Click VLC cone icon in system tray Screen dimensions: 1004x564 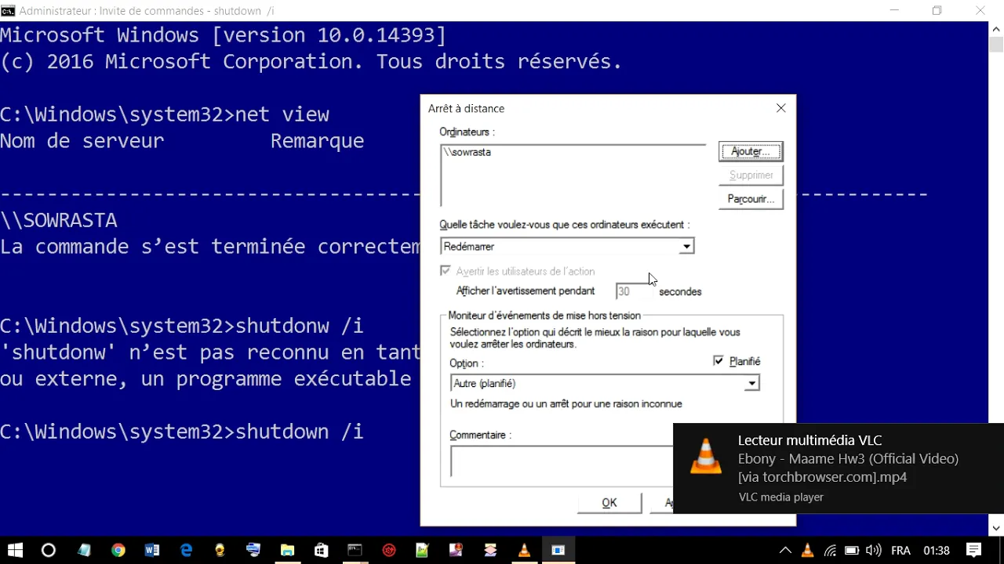[x=808, y=551]
